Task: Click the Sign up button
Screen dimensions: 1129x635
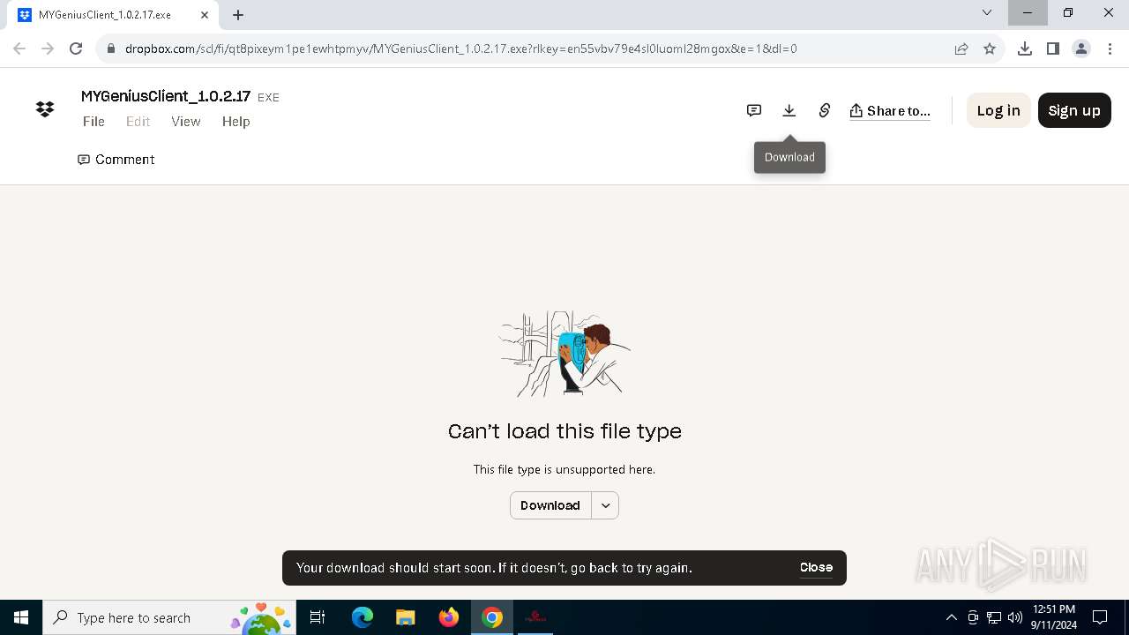Action: [x=1074, y=110]
